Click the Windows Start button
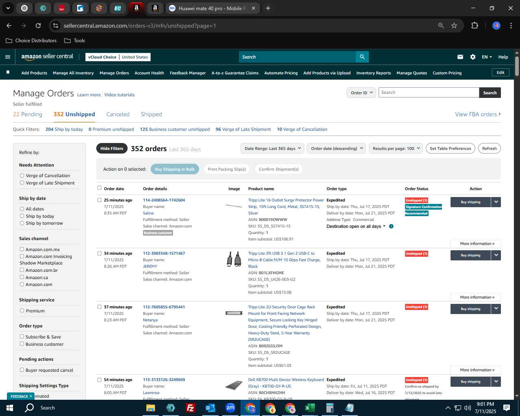The width and height of the screenshot is (520, 416). (x=10, y=408)
